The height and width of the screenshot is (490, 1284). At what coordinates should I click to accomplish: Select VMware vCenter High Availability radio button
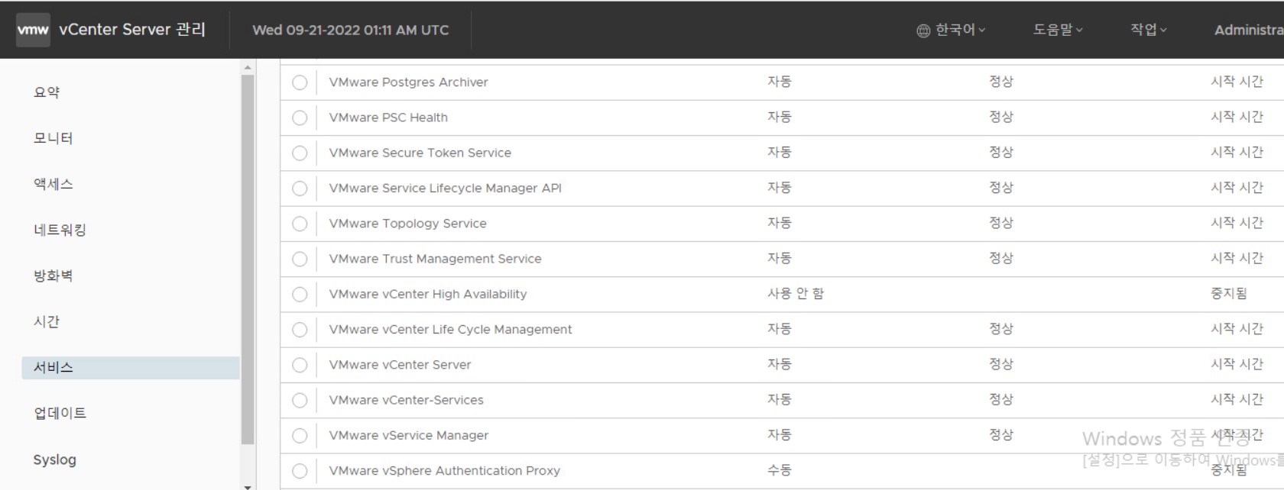pyautogui.click(x=300, y=294)
